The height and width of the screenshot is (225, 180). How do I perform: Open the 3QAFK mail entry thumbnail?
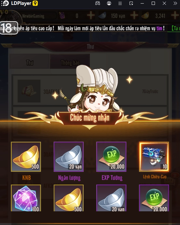(29, 91)
